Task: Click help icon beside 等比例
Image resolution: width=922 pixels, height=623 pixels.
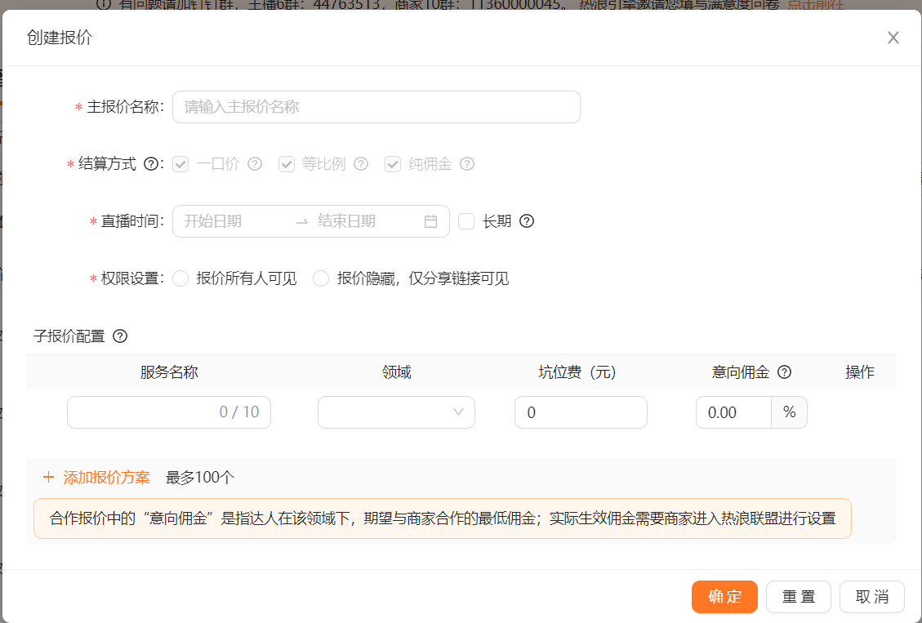Action: click(361, 164)
